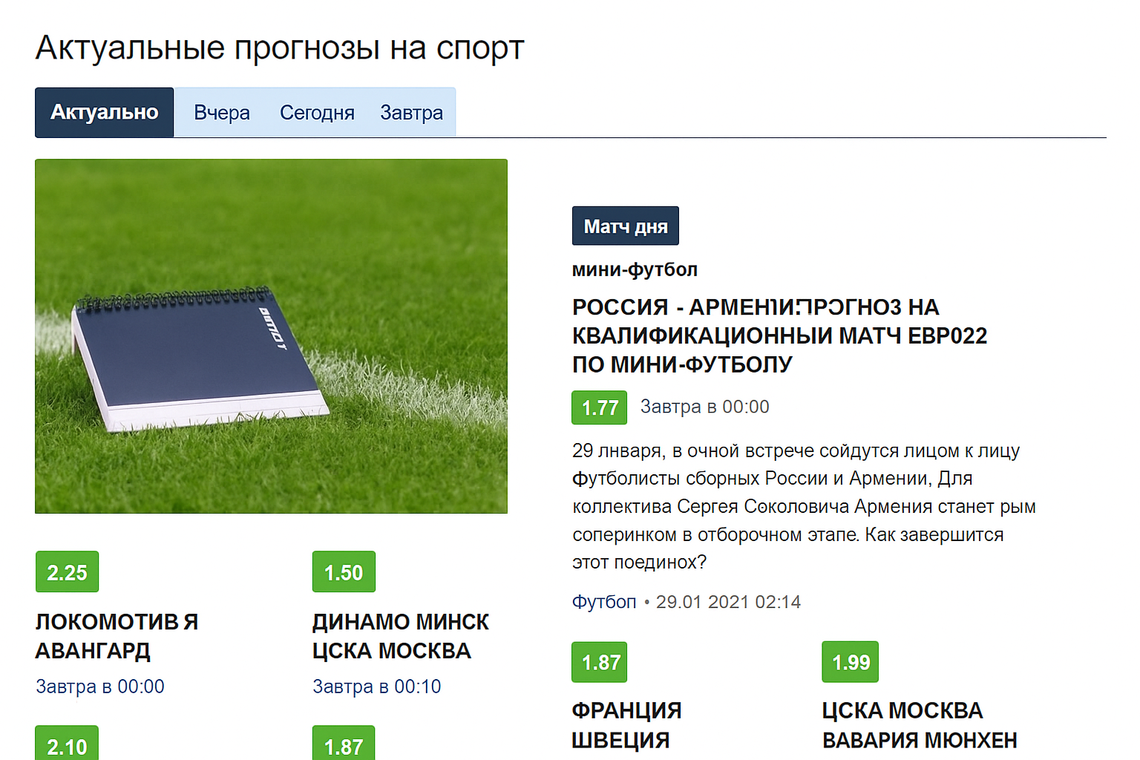Open the Вчера tab
Image resolution: width=1140 pixels, height=760 pixels.
[221, 113]
